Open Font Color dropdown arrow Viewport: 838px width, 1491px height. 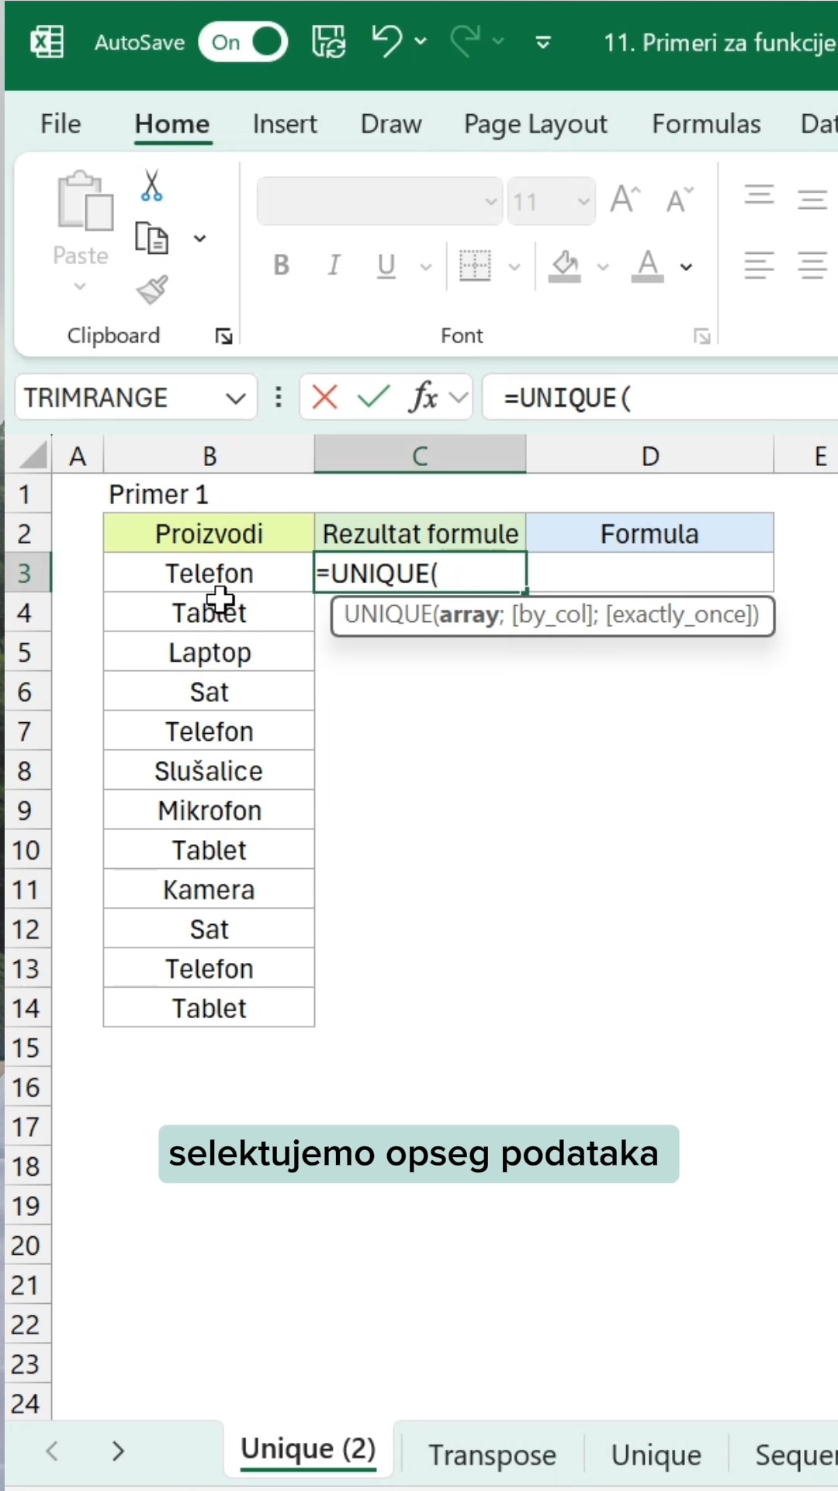pos(686,267)
